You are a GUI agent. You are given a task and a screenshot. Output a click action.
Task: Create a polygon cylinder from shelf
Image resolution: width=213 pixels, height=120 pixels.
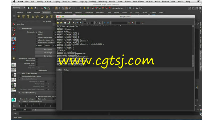pyautogui.click(x=28, y=17)
